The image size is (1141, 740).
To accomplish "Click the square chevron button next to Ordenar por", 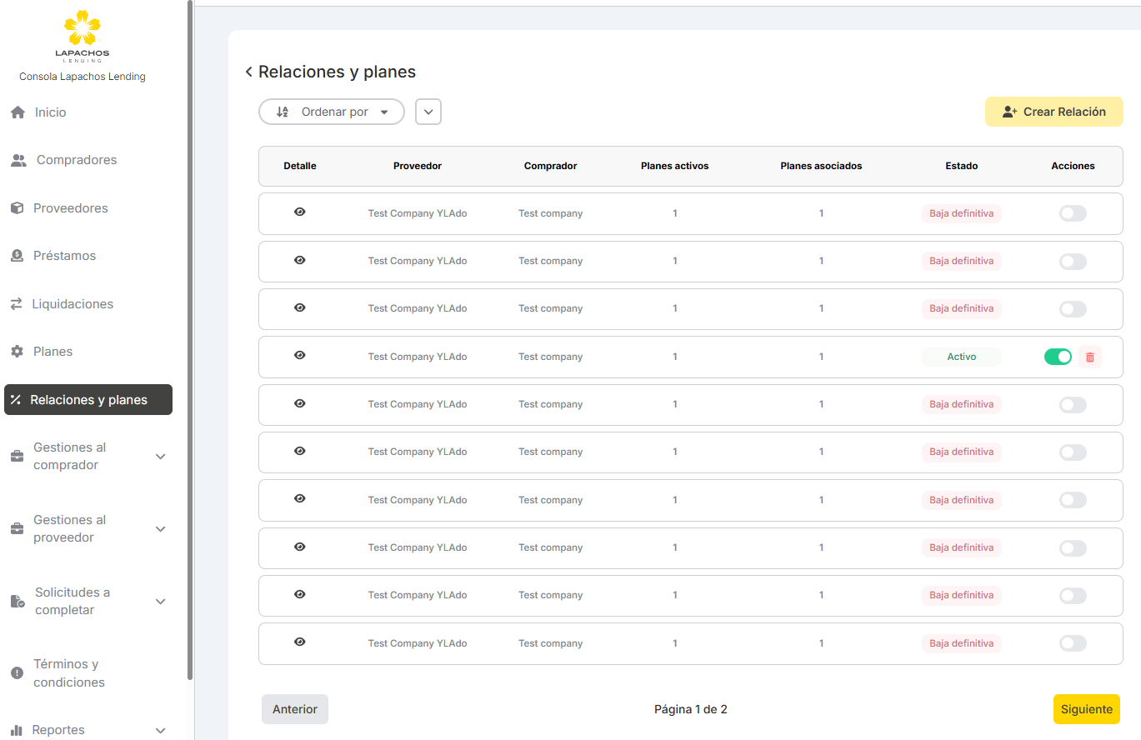I will pyautogui.click(x=428, y=112).
